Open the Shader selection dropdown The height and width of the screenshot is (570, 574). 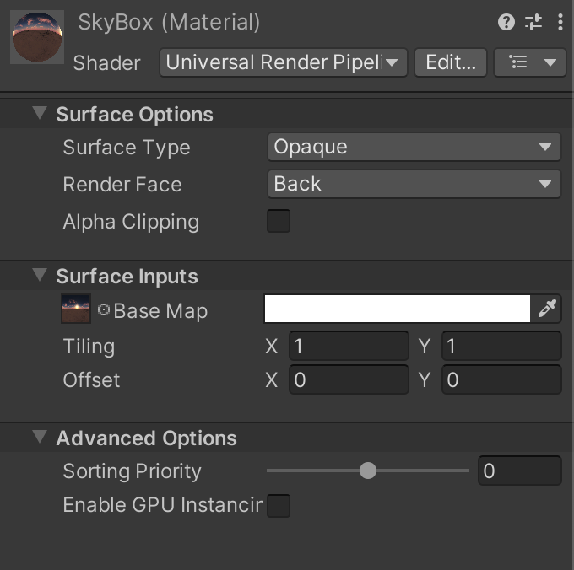[284, 62]
